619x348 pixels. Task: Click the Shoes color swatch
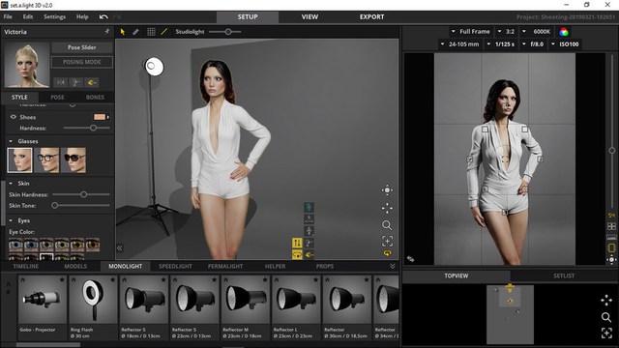[x=100, y=117]
